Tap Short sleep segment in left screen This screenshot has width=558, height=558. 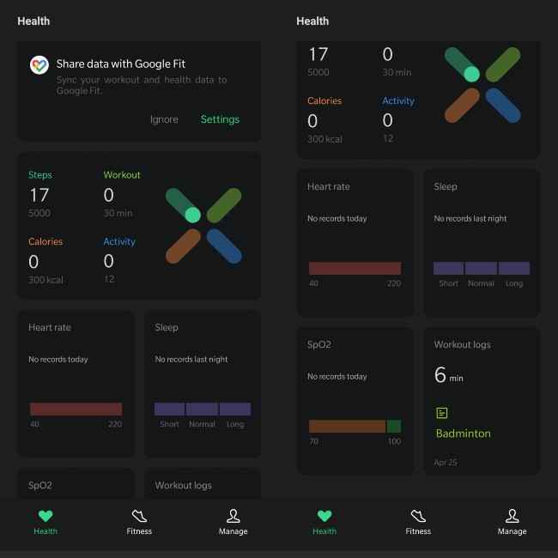(x=169, y=409)
